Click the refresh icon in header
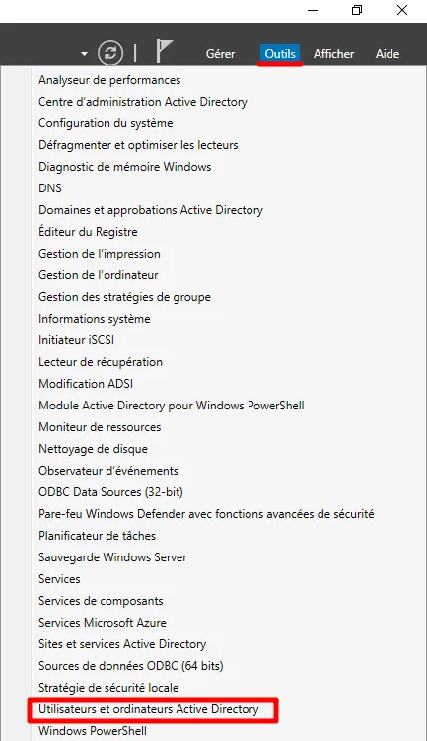This screenshot has height=741, width=427. (110, 53)
